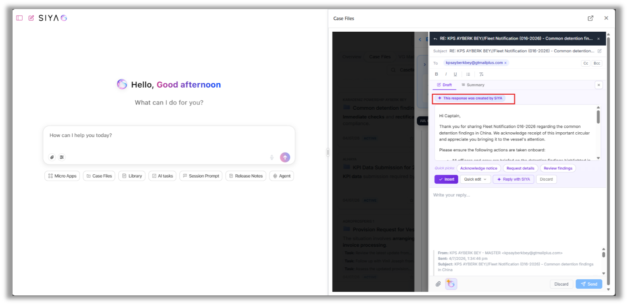629x305 pixels.
Task: Insert the SIYA draft into the reply
Action: click(x=446, y=179)
